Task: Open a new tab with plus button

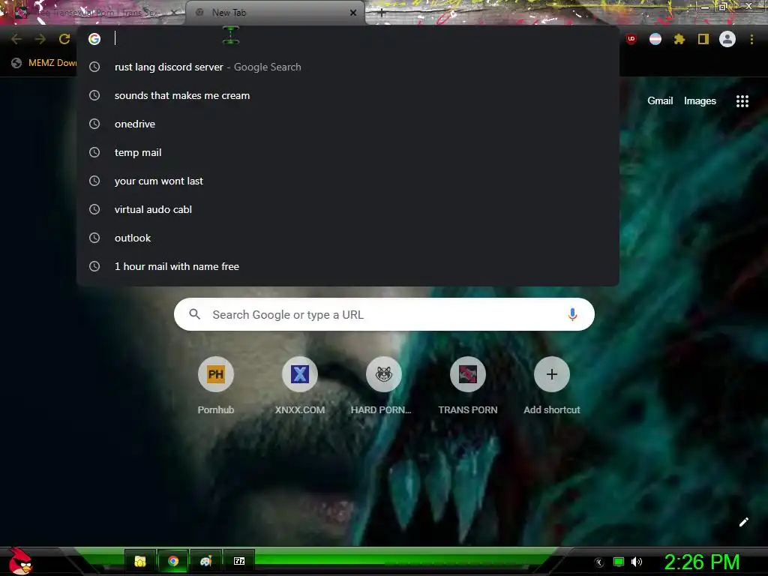Action: click(382, 13)
